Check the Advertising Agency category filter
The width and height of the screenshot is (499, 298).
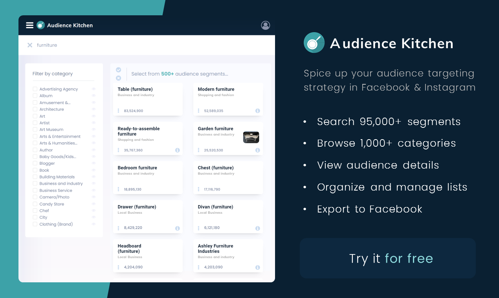(35, 89)
